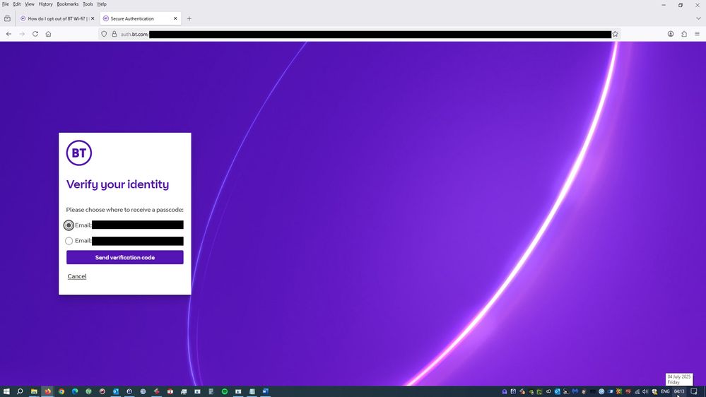Viewport: 706px width, 397px height.
Task: Open the extensions puzzle icon
Action: tap(684, 34)
